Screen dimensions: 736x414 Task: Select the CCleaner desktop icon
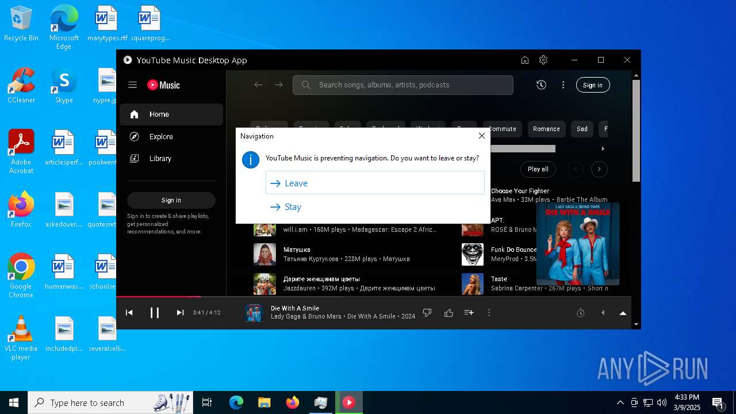point(21,86)
